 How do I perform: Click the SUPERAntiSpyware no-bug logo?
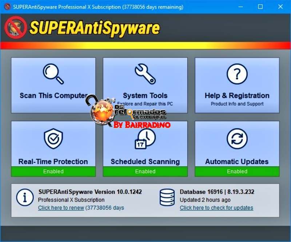pyautogui.click(x=16, y=28)
